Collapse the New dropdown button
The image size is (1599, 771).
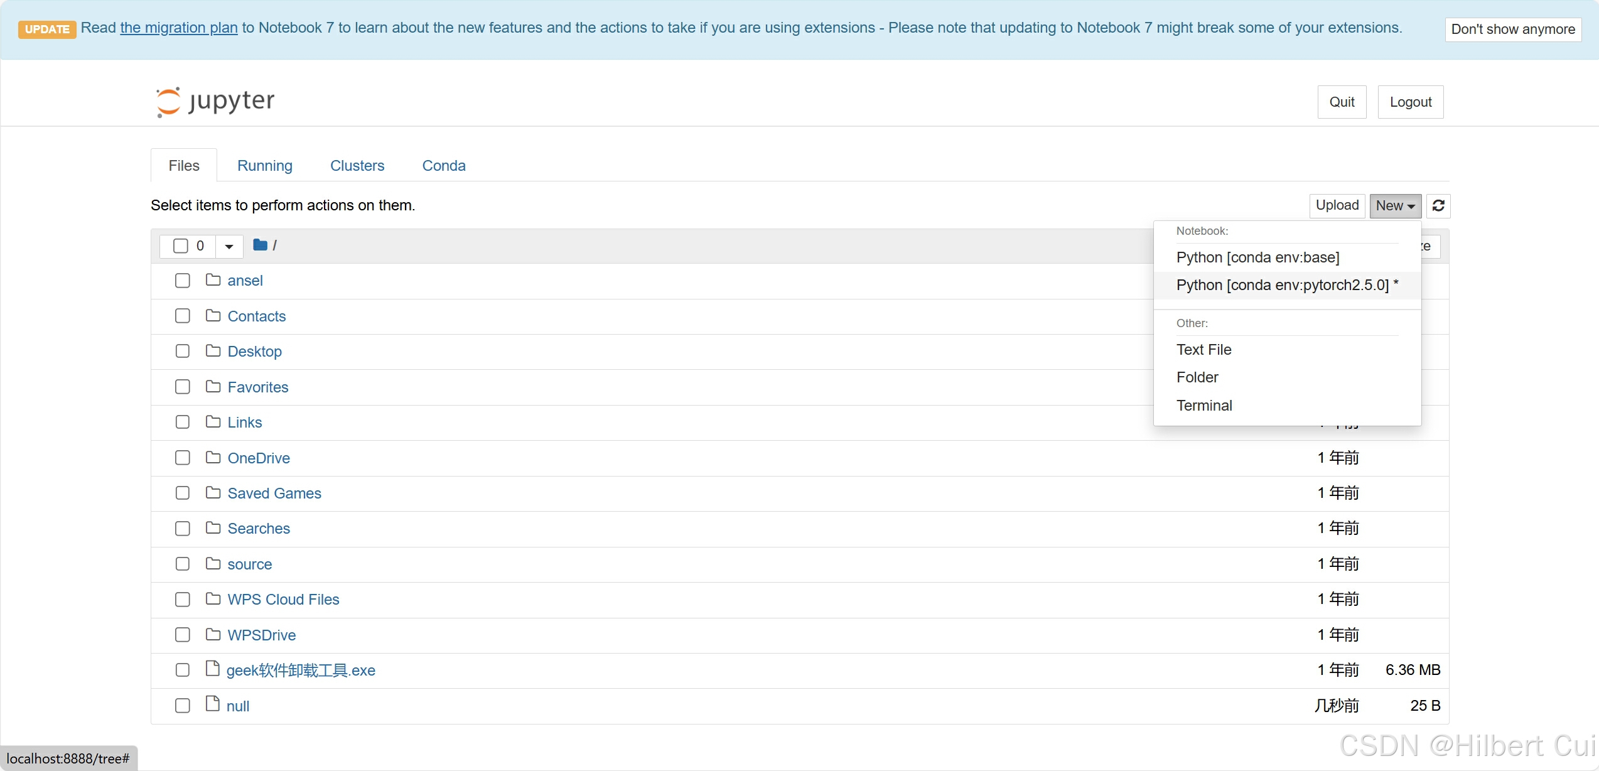tap(1395, 205)
